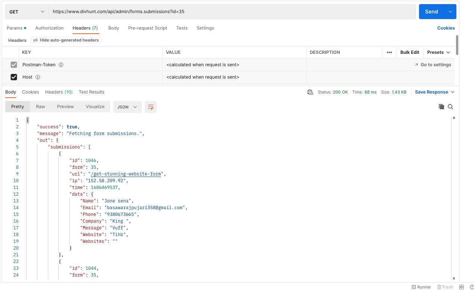This screenshot has width=474, height=290.
Task: Go to the Pre-request Script tab
Action: point(148,28)
